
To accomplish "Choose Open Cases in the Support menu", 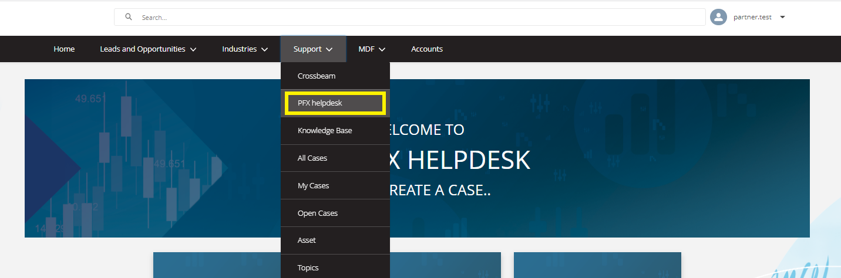I will 318,213.
